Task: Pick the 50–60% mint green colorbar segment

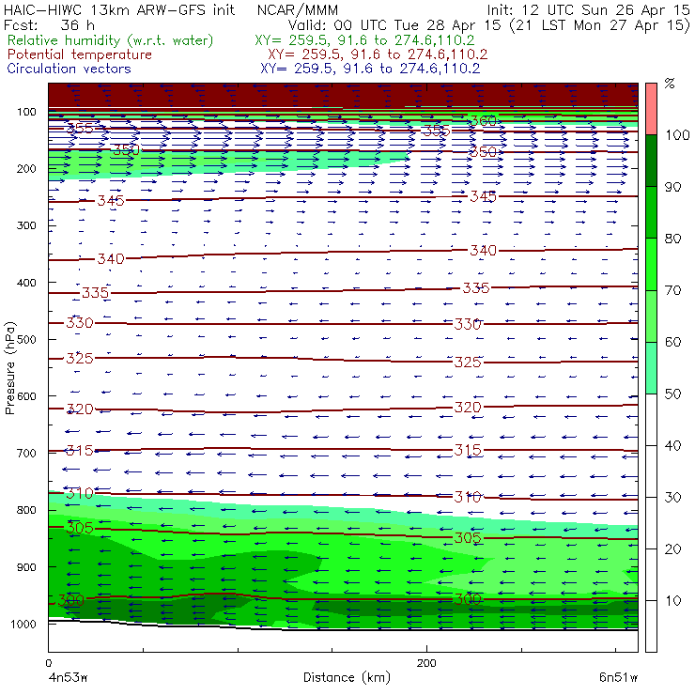Action: tap(651, 368)
